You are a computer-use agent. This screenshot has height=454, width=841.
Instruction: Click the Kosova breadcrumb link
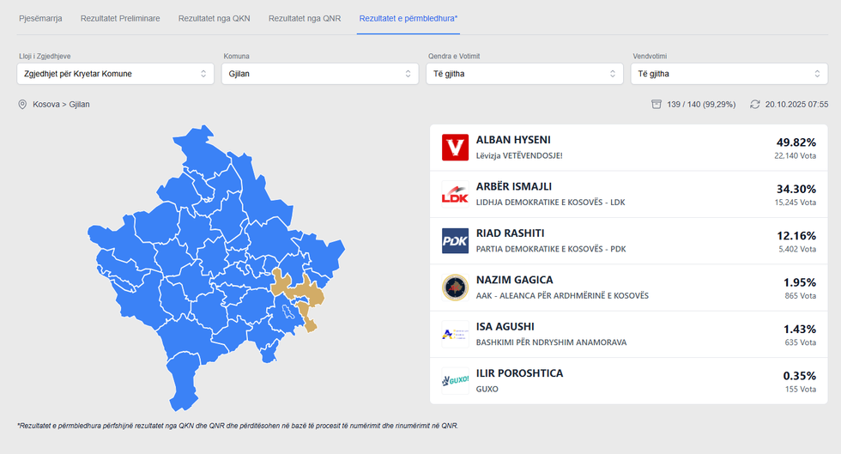[x=46, y=104]
